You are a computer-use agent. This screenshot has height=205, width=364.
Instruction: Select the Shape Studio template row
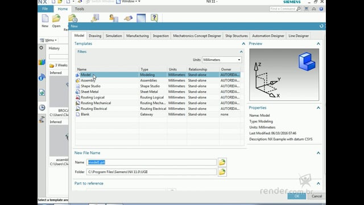(x=158, y=86)
